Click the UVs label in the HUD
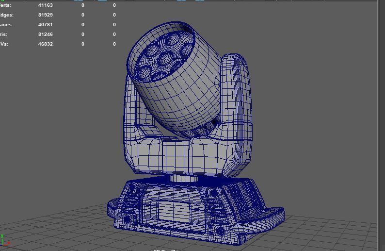 4,44
